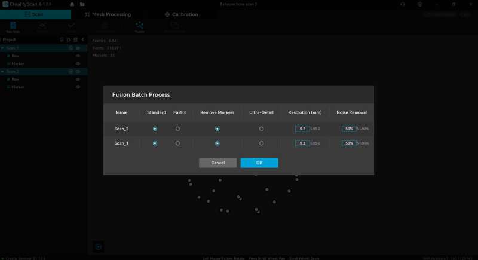478x260 pixels.
Task: Click the view reset icon at bottom-left
Action: pyautogui.click(x=99, y=247)
